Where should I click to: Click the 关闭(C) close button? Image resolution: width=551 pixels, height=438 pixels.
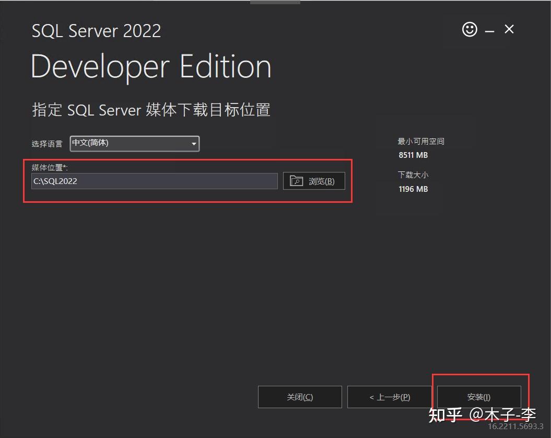coord(299,397)
